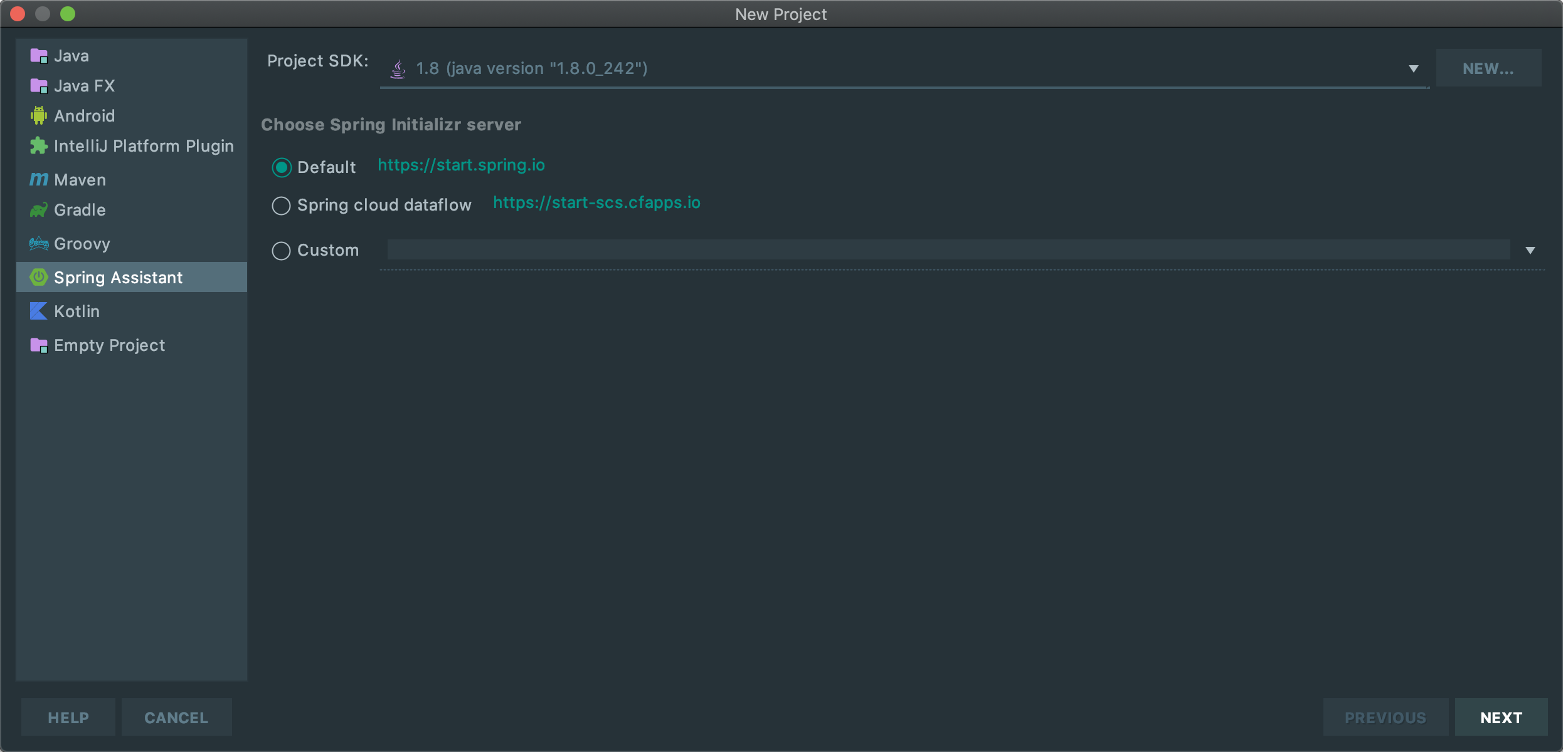Click the IntelliJ Platform Plugin puzzle icon
This screenshot has width=1563, height=752.
click(39, 146)
